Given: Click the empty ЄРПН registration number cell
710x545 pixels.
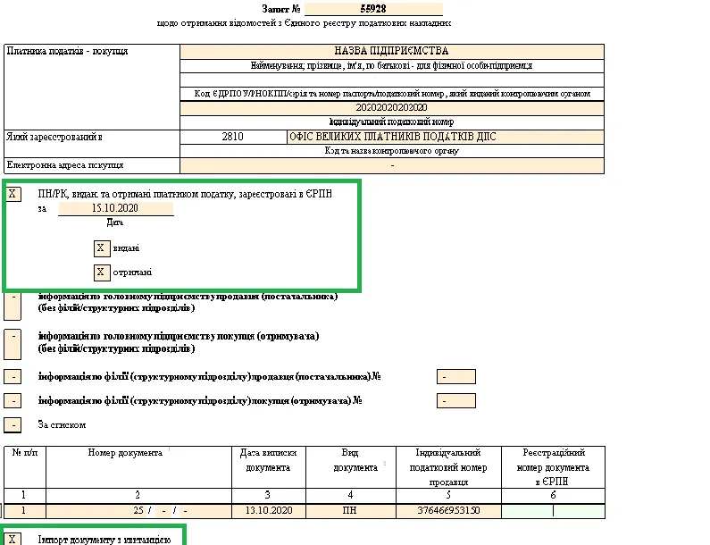Looking at the screenshot, I should pyautogui.click(x=553, y=511).
